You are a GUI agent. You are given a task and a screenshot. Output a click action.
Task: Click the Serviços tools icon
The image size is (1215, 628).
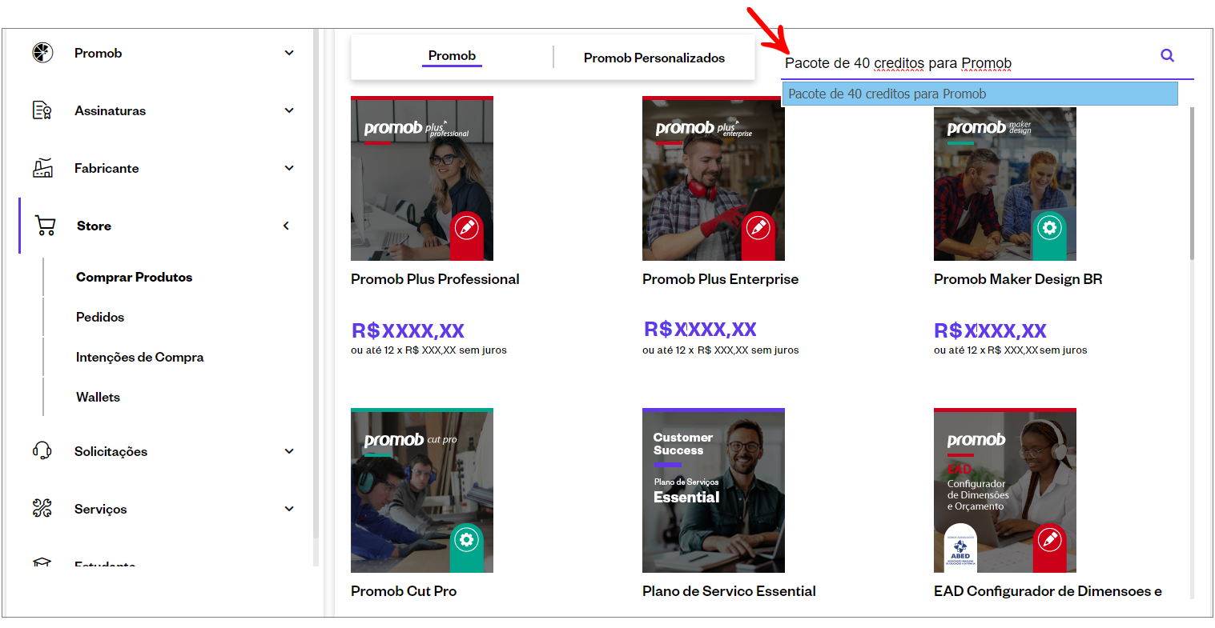tap(42, 508)
